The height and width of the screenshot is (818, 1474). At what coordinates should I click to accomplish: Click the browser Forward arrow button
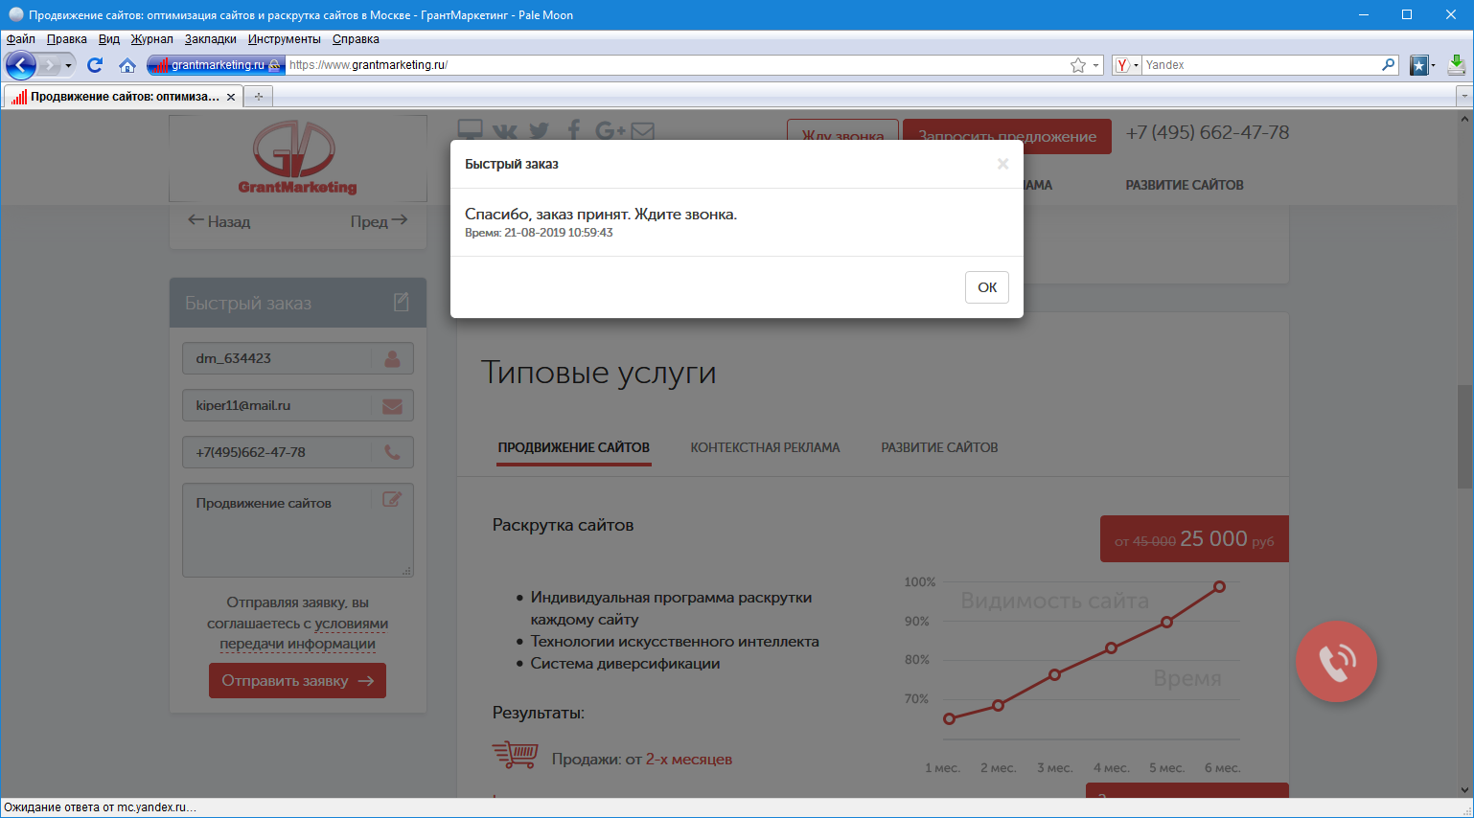coord(49,65)
